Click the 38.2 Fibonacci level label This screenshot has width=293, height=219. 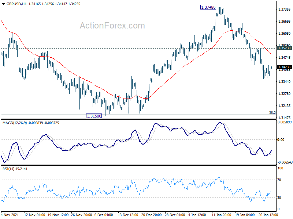(272, 112)
